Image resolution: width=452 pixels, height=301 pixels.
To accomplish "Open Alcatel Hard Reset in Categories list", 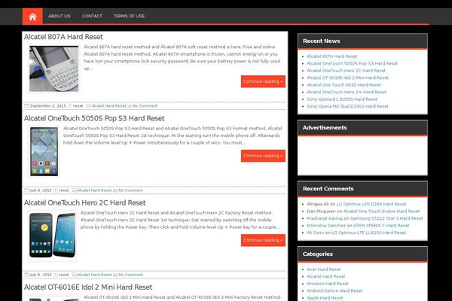I will click(325, 276).
